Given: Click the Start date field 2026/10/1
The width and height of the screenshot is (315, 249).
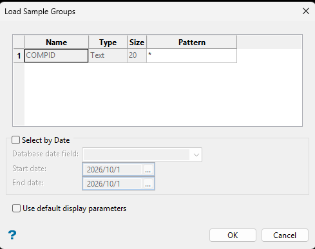Looking at the screenshot, I should click(113, 169).
